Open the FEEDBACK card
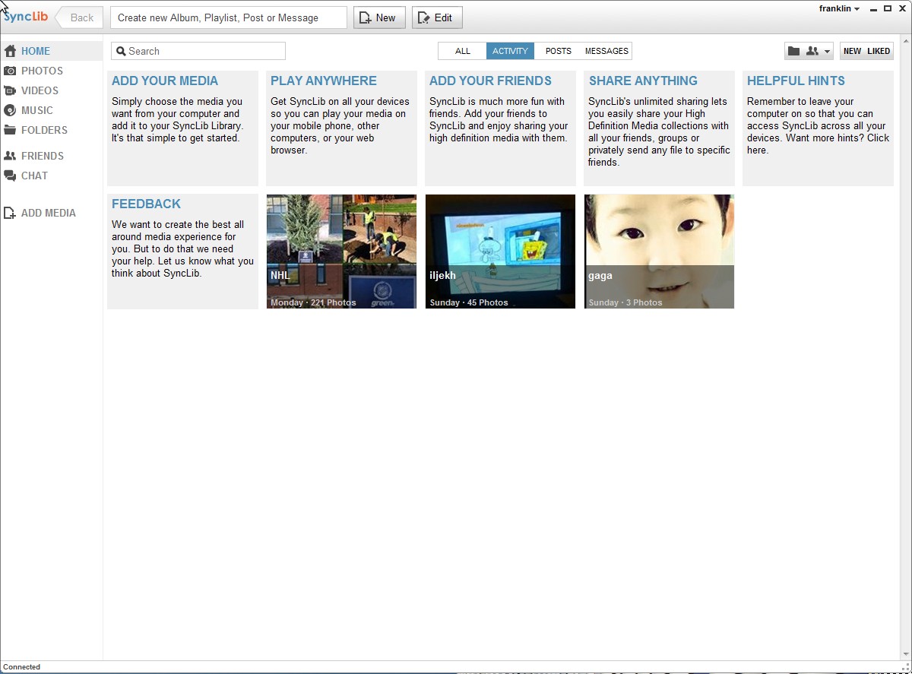This screenshot has width=912, height=674. tap(182, 252)
